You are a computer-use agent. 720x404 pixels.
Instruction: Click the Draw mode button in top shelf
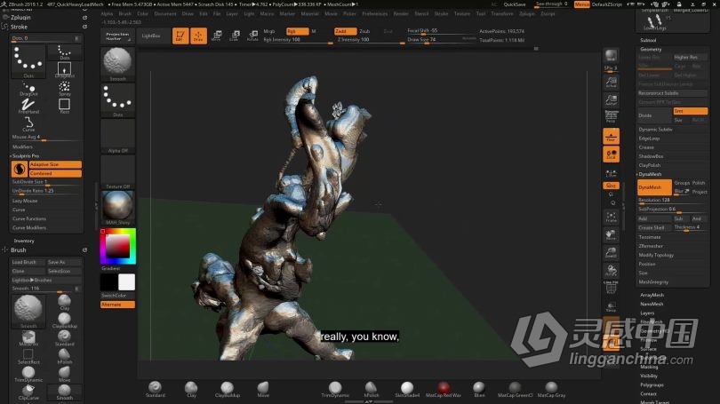coord(198,36)
